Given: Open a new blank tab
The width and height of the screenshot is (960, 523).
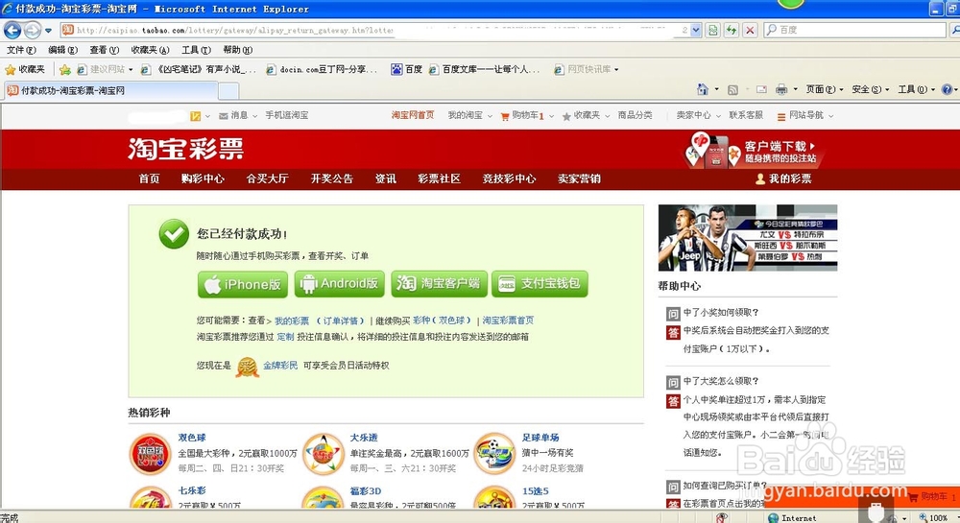Looking at the screenshot, I should click(x=228, y=90).
